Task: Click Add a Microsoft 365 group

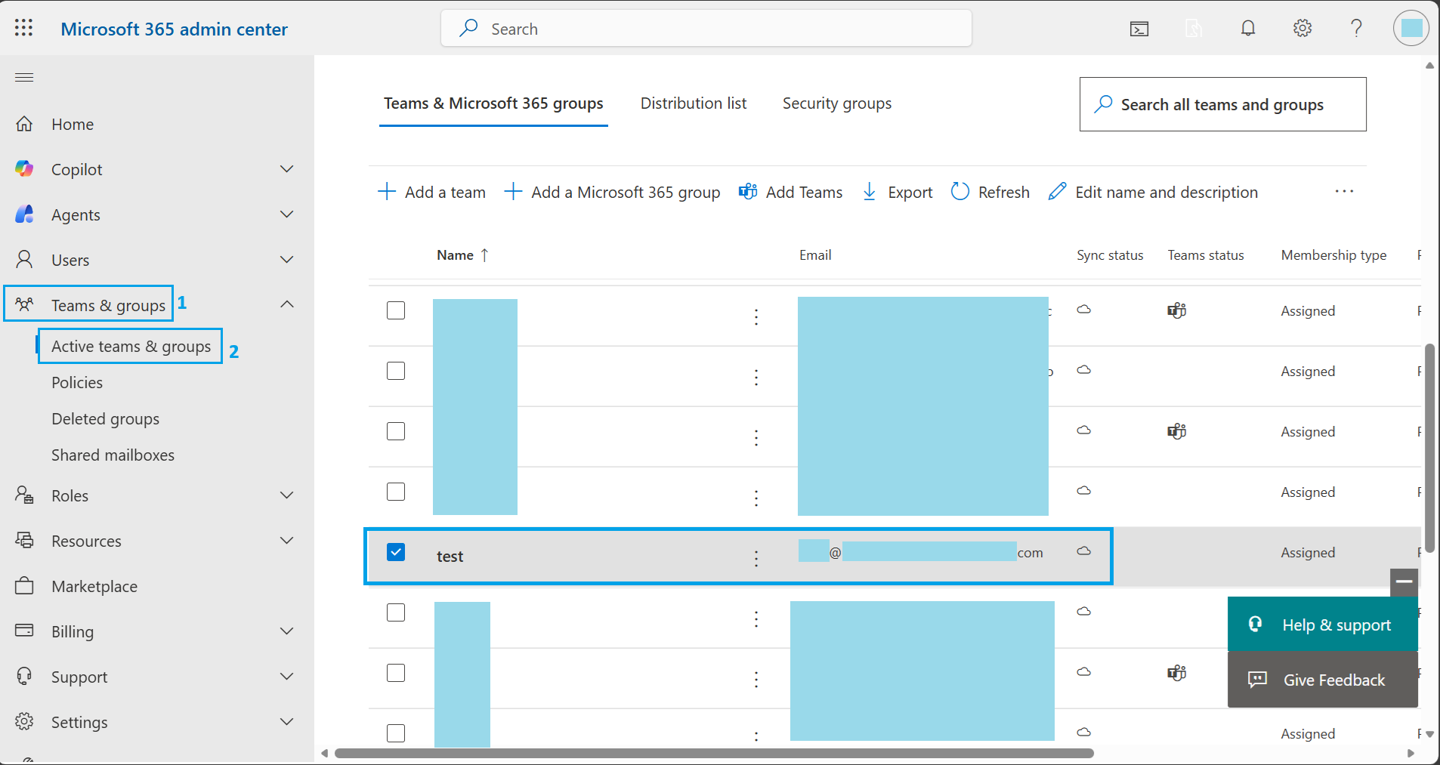Action: pos(612,192)
